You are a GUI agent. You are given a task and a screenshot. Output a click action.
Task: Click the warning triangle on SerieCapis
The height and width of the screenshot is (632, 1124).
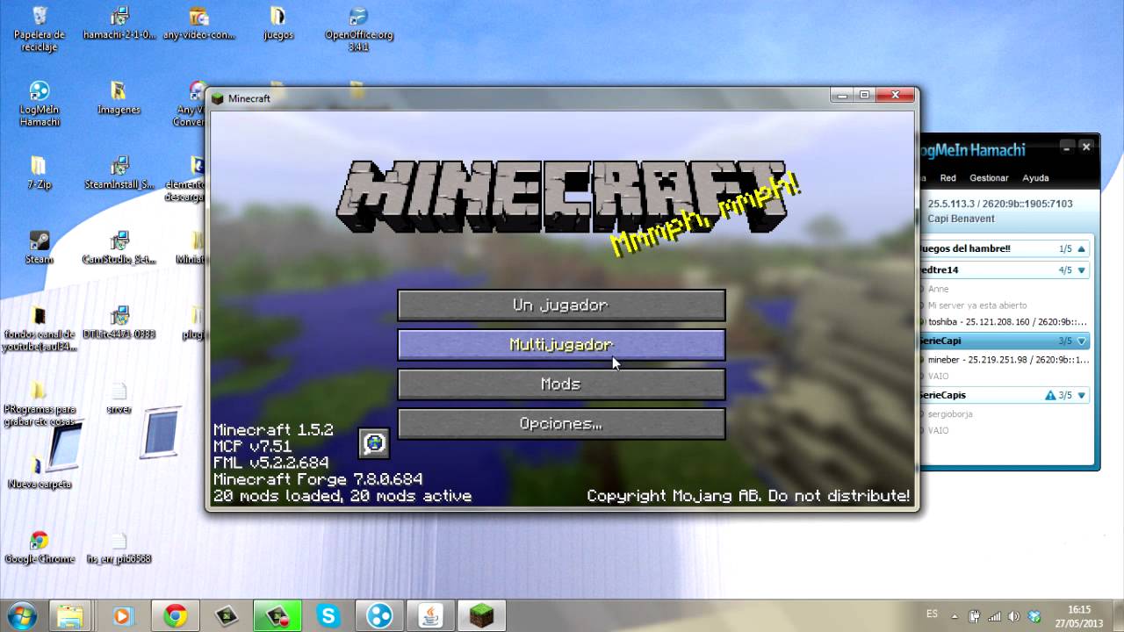pyautogui.click(x=1050, y=395)
